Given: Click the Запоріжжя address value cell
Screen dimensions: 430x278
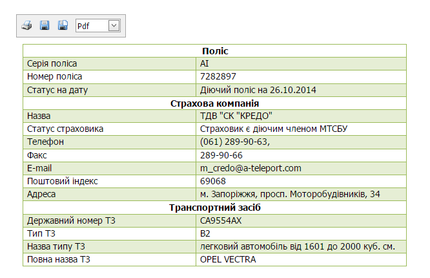Looking at the screenshot, I should [301, 194].
